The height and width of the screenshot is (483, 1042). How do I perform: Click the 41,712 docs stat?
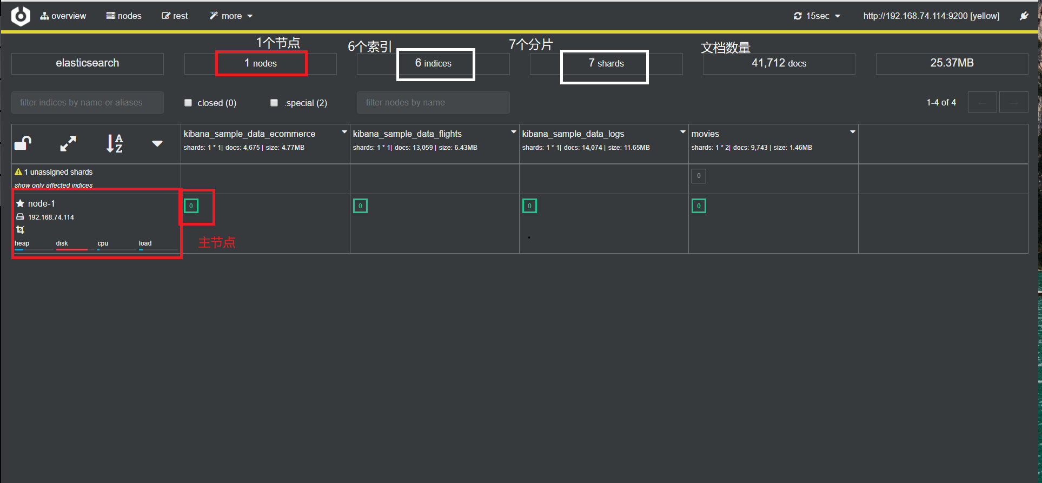coord(779,63)
